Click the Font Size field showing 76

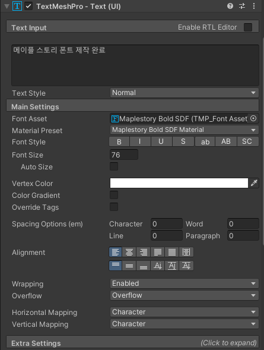[124, 154]
